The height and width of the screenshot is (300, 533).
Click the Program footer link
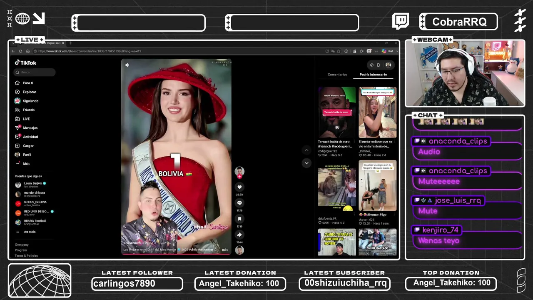click(x=21, y=250)
